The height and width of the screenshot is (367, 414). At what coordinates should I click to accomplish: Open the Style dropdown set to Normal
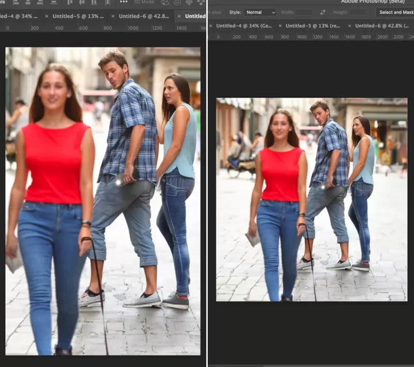260,12
